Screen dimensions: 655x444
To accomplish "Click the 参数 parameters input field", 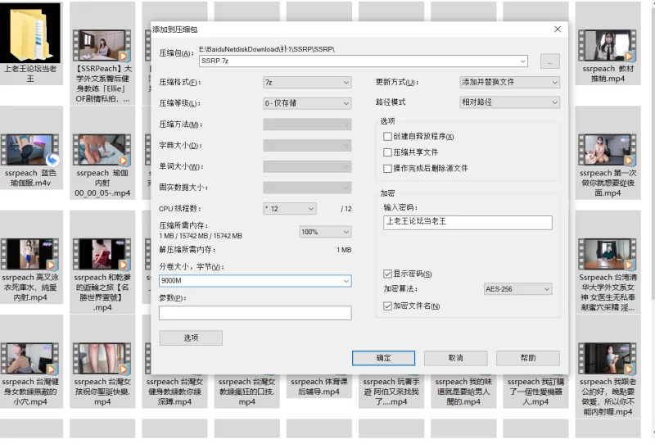I will [x=255, y=313].
